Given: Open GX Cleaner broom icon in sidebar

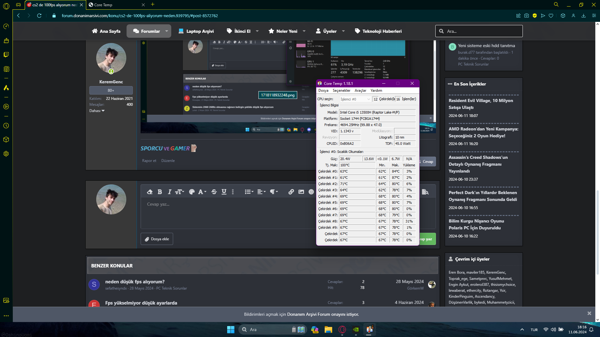Looking at the screenshot, I should [6, 41].
